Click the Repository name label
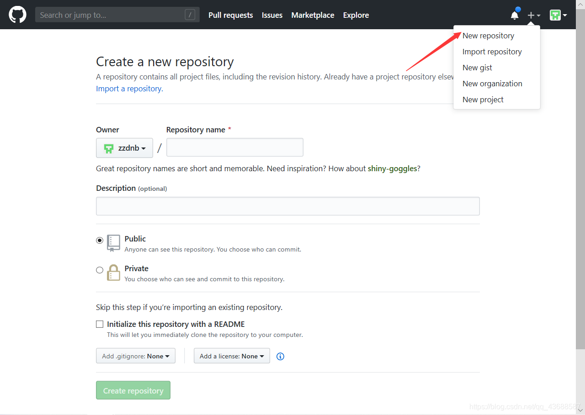Image resolution: width=585 pixels, height=415 pixels. [196, 130]
